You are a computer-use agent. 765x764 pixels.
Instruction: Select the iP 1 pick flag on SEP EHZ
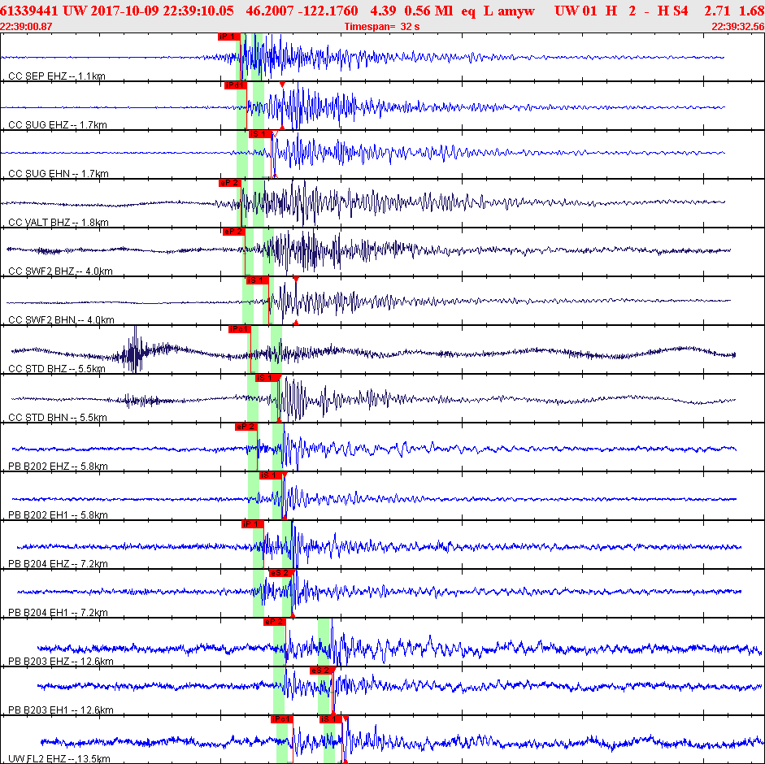click(229, 37)
